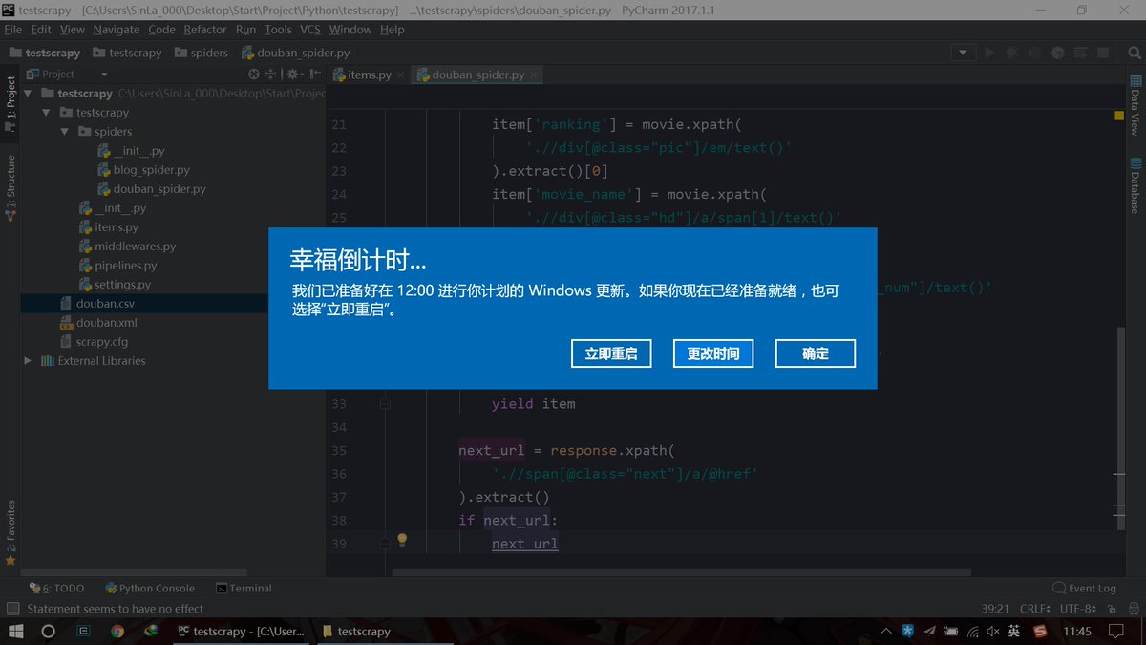The height and width of the screenshot is (645, 1146).
Task: Open the Database side tab
Action: [x=1135, y=186]
